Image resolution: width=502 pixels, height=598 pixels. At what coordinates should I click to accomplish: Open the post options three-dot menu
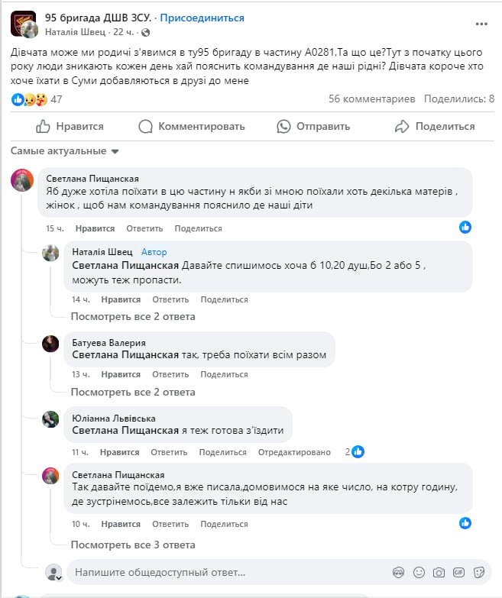coord(481,24)
